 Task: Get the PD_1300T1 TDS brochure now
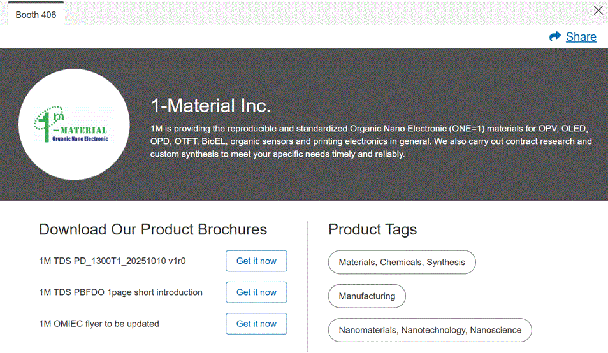click(x=256, y=261)
